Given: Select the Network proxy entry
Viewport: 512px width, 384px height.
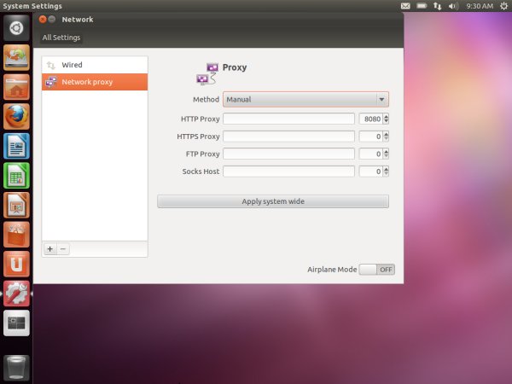Looking at the screenshot, I should pyautogui.click(x=95, y=82).
